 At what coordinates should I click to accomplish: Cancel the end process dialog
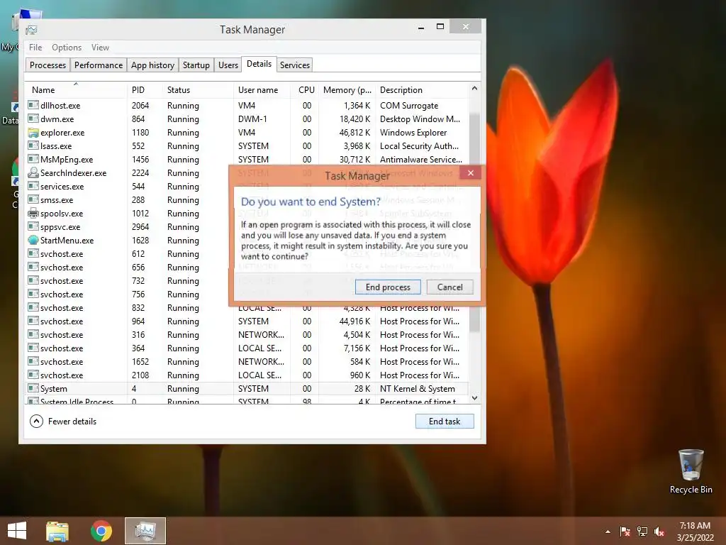click(x=449, y=287)
